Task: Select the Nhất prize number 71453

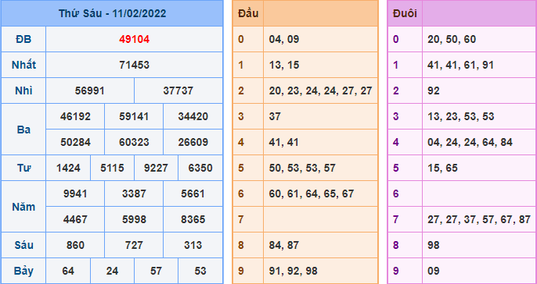Action: (x=135, y=65)
